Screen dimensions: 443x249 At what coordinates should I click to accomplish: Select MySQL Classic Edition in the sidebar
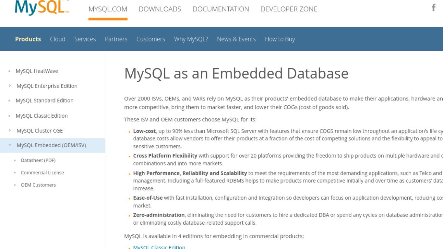pyautogui.click(x=42, y=116)
